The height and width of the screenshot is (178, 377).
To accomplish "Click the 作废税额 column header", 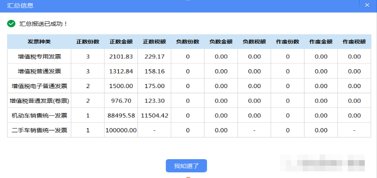I will pyautogui.click(x=354, y=41).
